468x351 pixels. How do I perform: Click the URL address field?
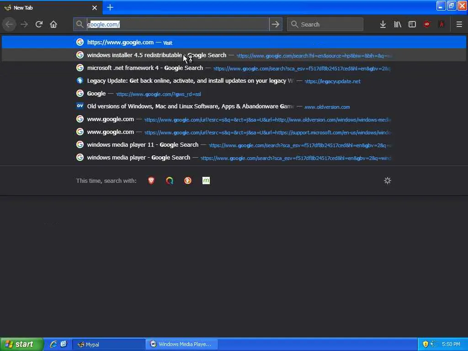(178, 24)
